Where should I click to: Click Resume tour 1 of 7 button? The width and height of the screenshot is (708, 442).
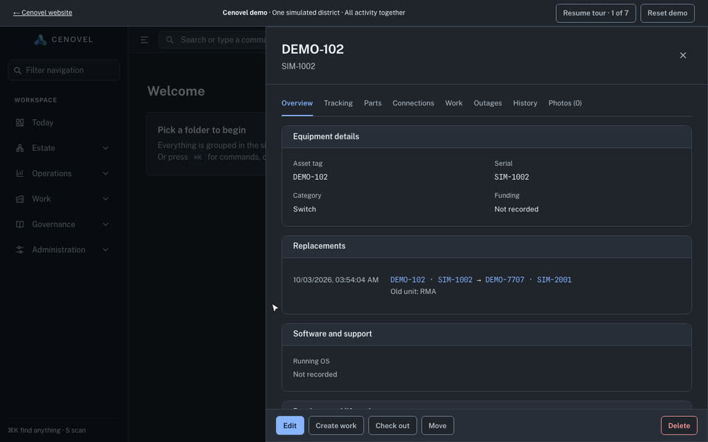(x=596, y=13)
